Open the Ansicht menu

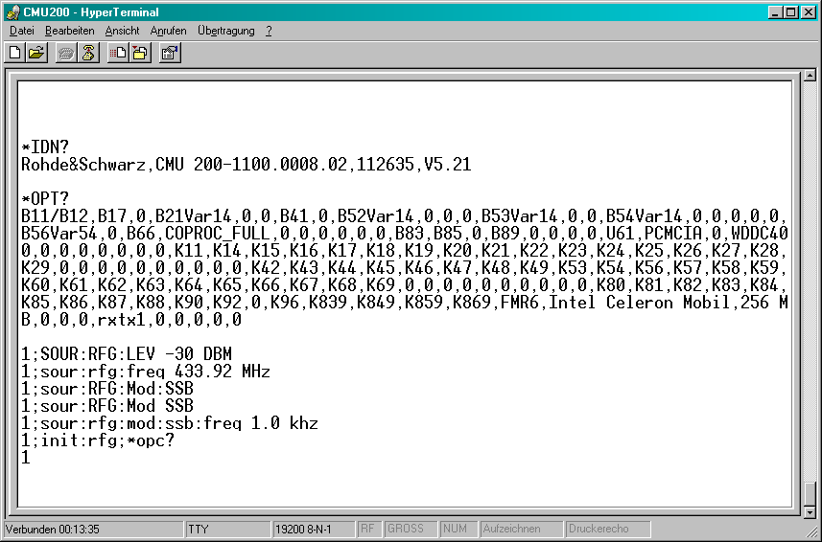122,31
